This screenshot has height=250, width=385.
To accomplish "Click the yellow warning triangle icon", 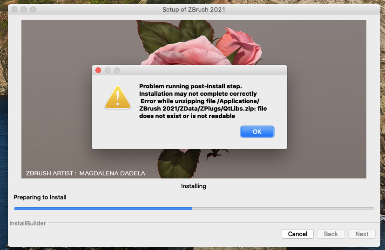I will [x=118, y=97].
